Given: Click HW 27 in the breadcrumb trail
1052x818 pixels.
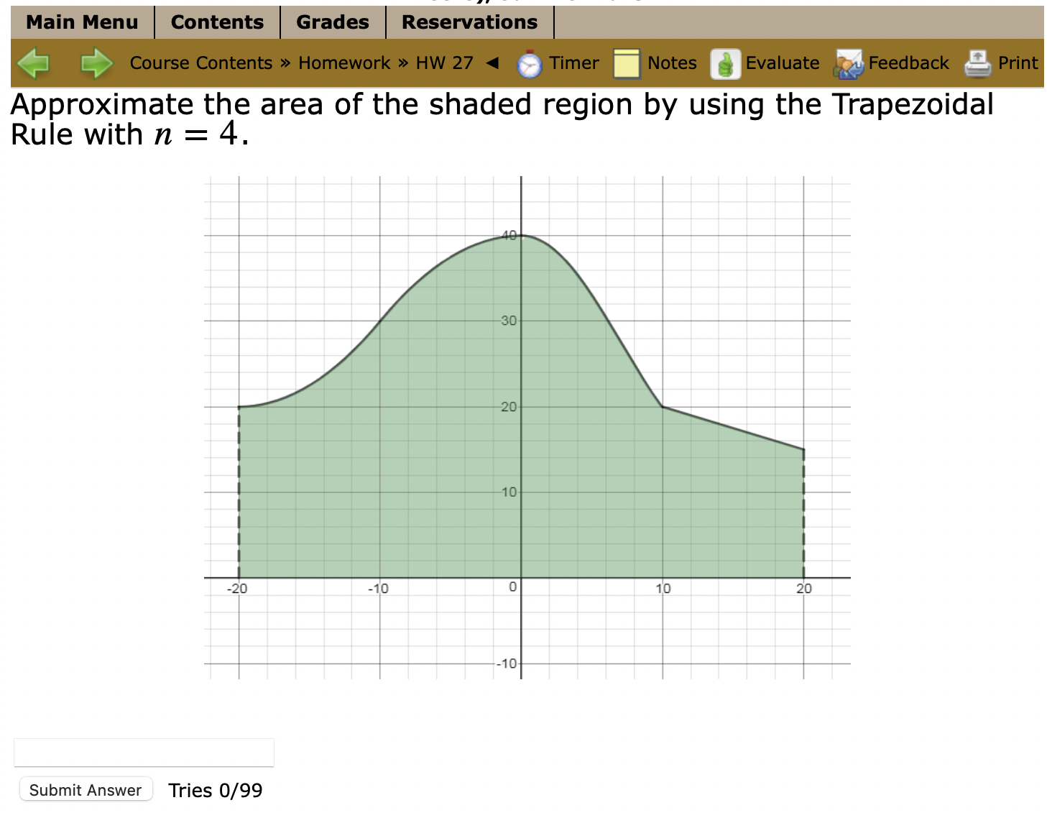Looking at the screenshot, I should coord(444,63).
